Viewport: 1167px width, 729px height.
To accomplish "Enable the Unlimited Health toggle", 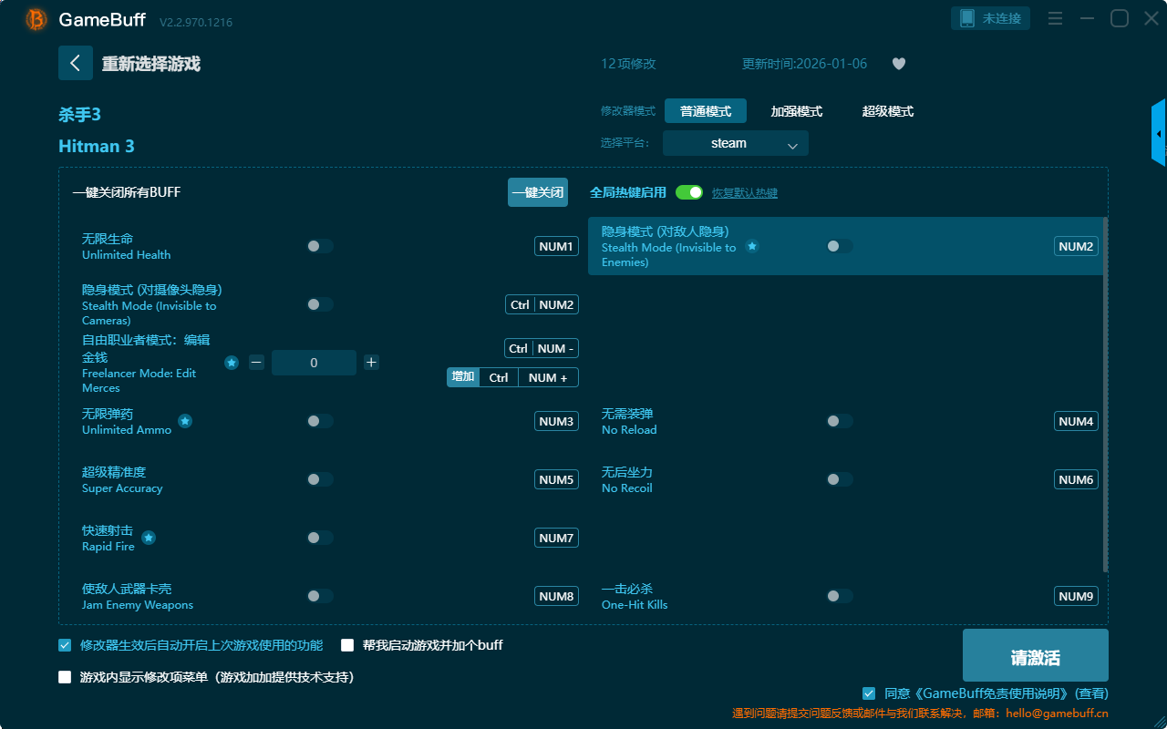I will click(320, 246).
